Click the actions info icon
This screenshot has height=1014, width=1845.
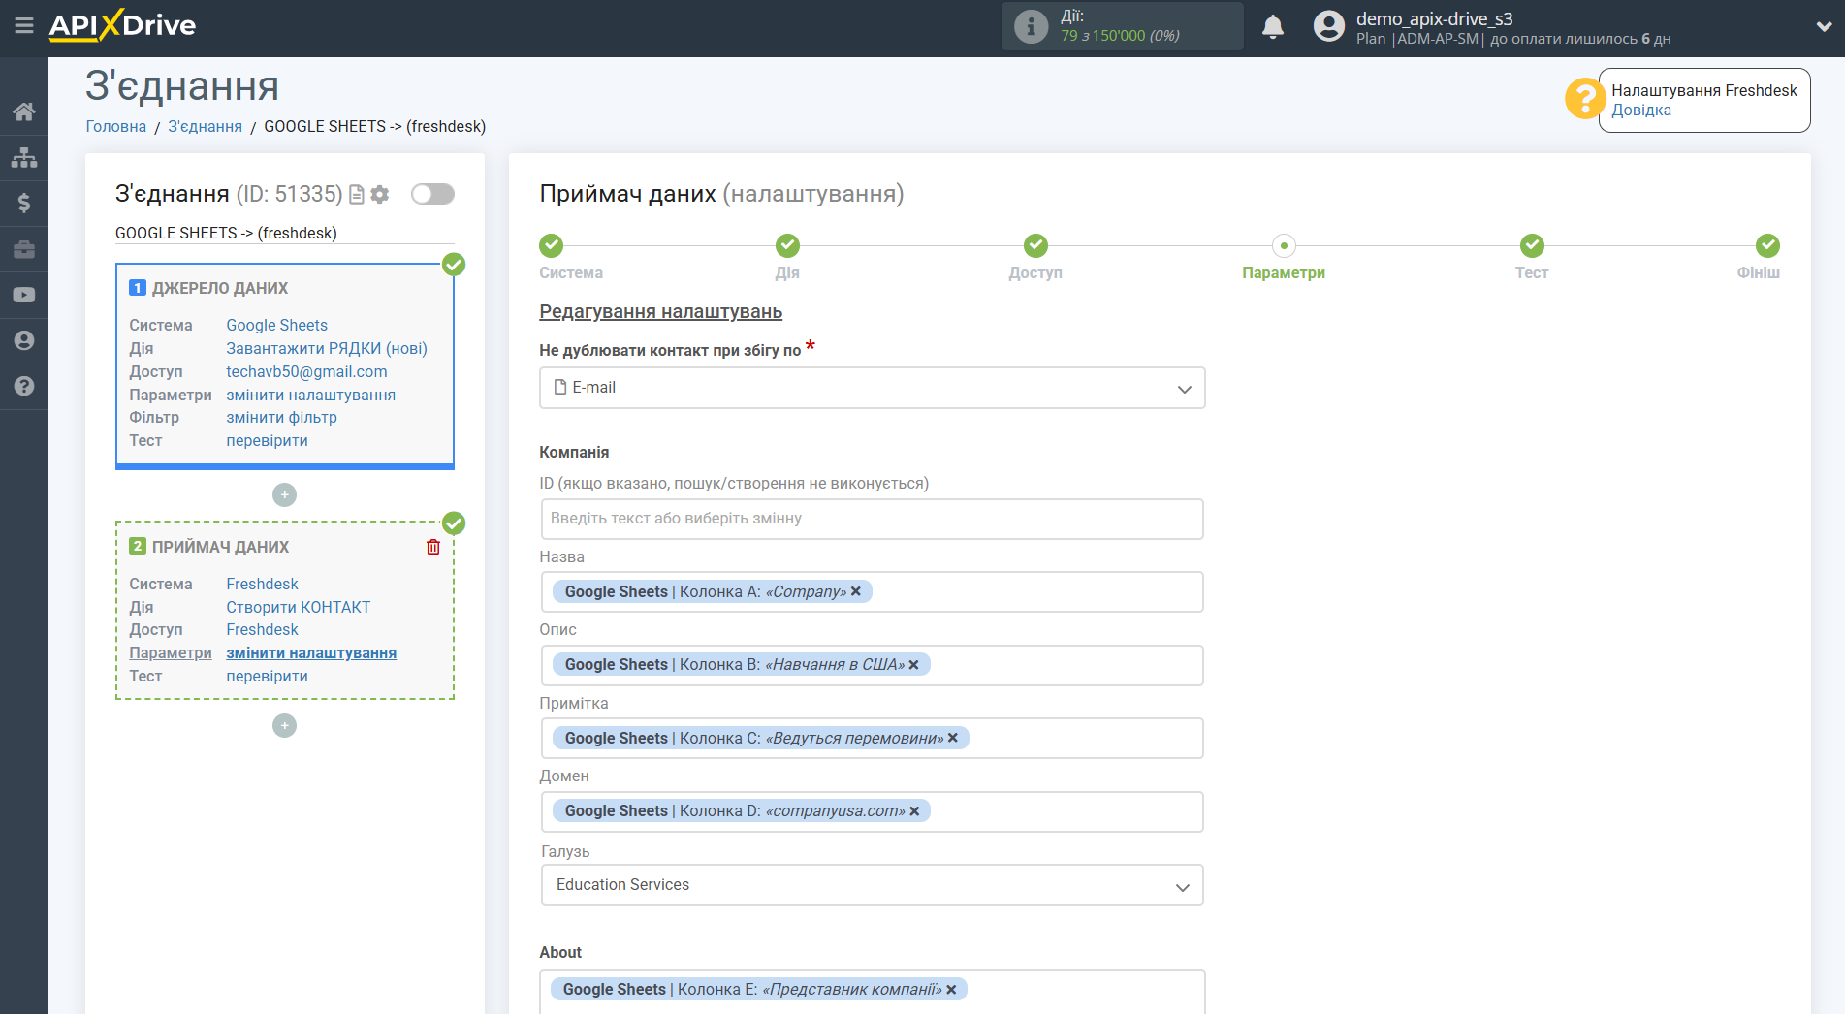tap(1031, 26)
